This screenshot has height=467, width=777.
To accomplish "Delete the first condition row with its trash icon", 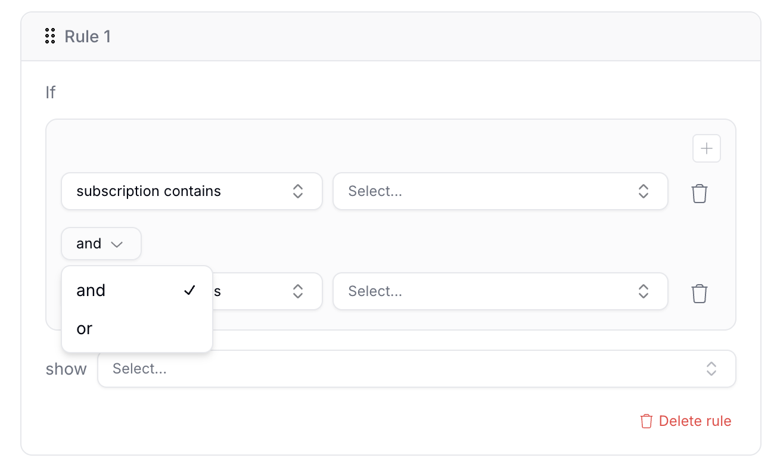I will pyautogui.click(x=700, y=194).
